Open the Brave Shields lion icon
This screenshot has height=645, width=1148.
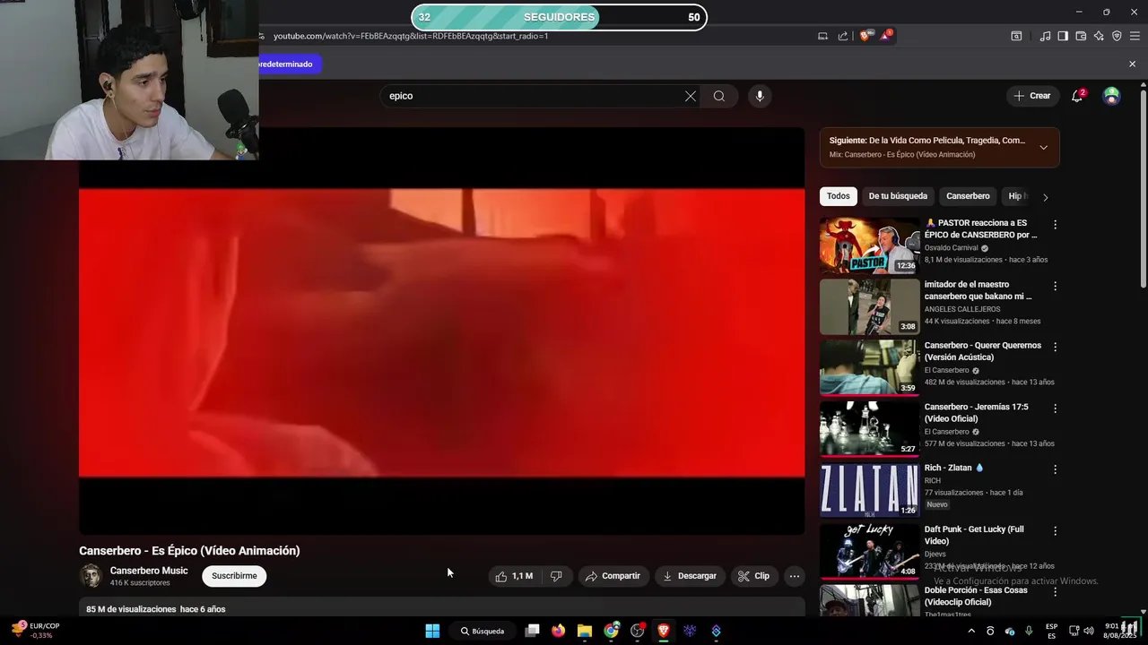pos(865,36)
